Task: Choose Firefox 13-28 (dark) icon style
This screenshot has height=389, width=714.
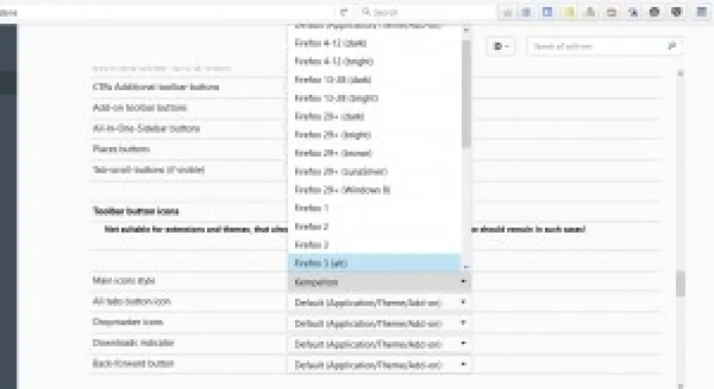Action: click(x=375, y=79)
